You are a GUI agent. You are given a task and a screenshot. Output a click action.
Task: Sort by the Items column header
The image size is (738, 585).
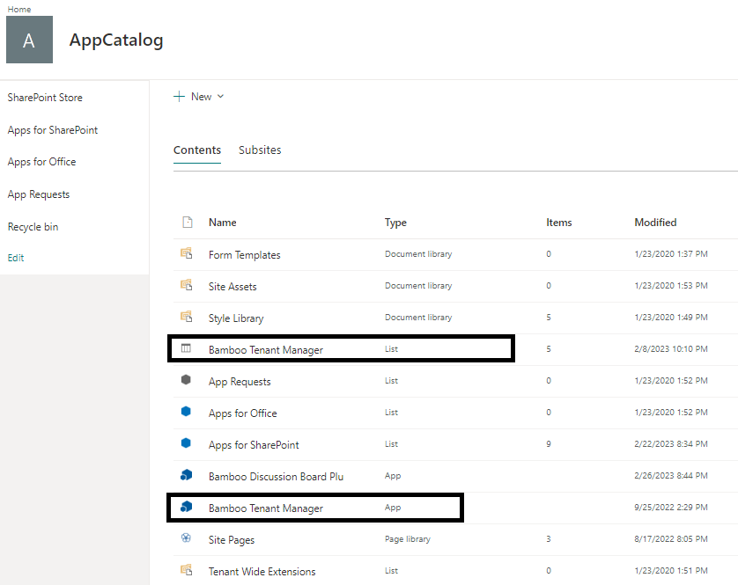coord(559,223)
